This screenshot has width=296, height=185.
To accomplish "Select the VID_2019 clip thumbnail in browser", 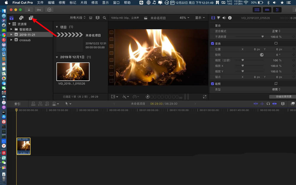I will [x=73, y=71].
